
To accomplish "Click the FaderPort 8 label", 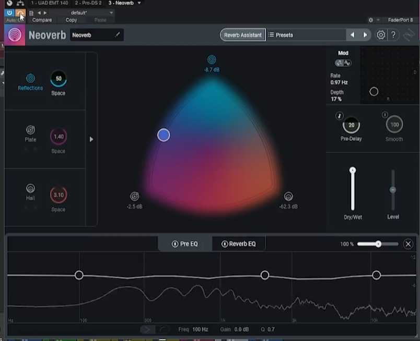I will (401, 20).
